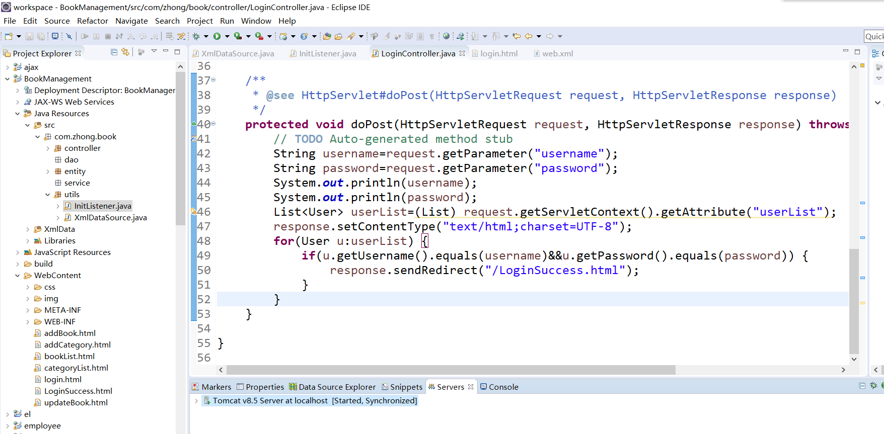884x434 pixels.
Task: Close the LoginController.java tab
Action: 462,53
